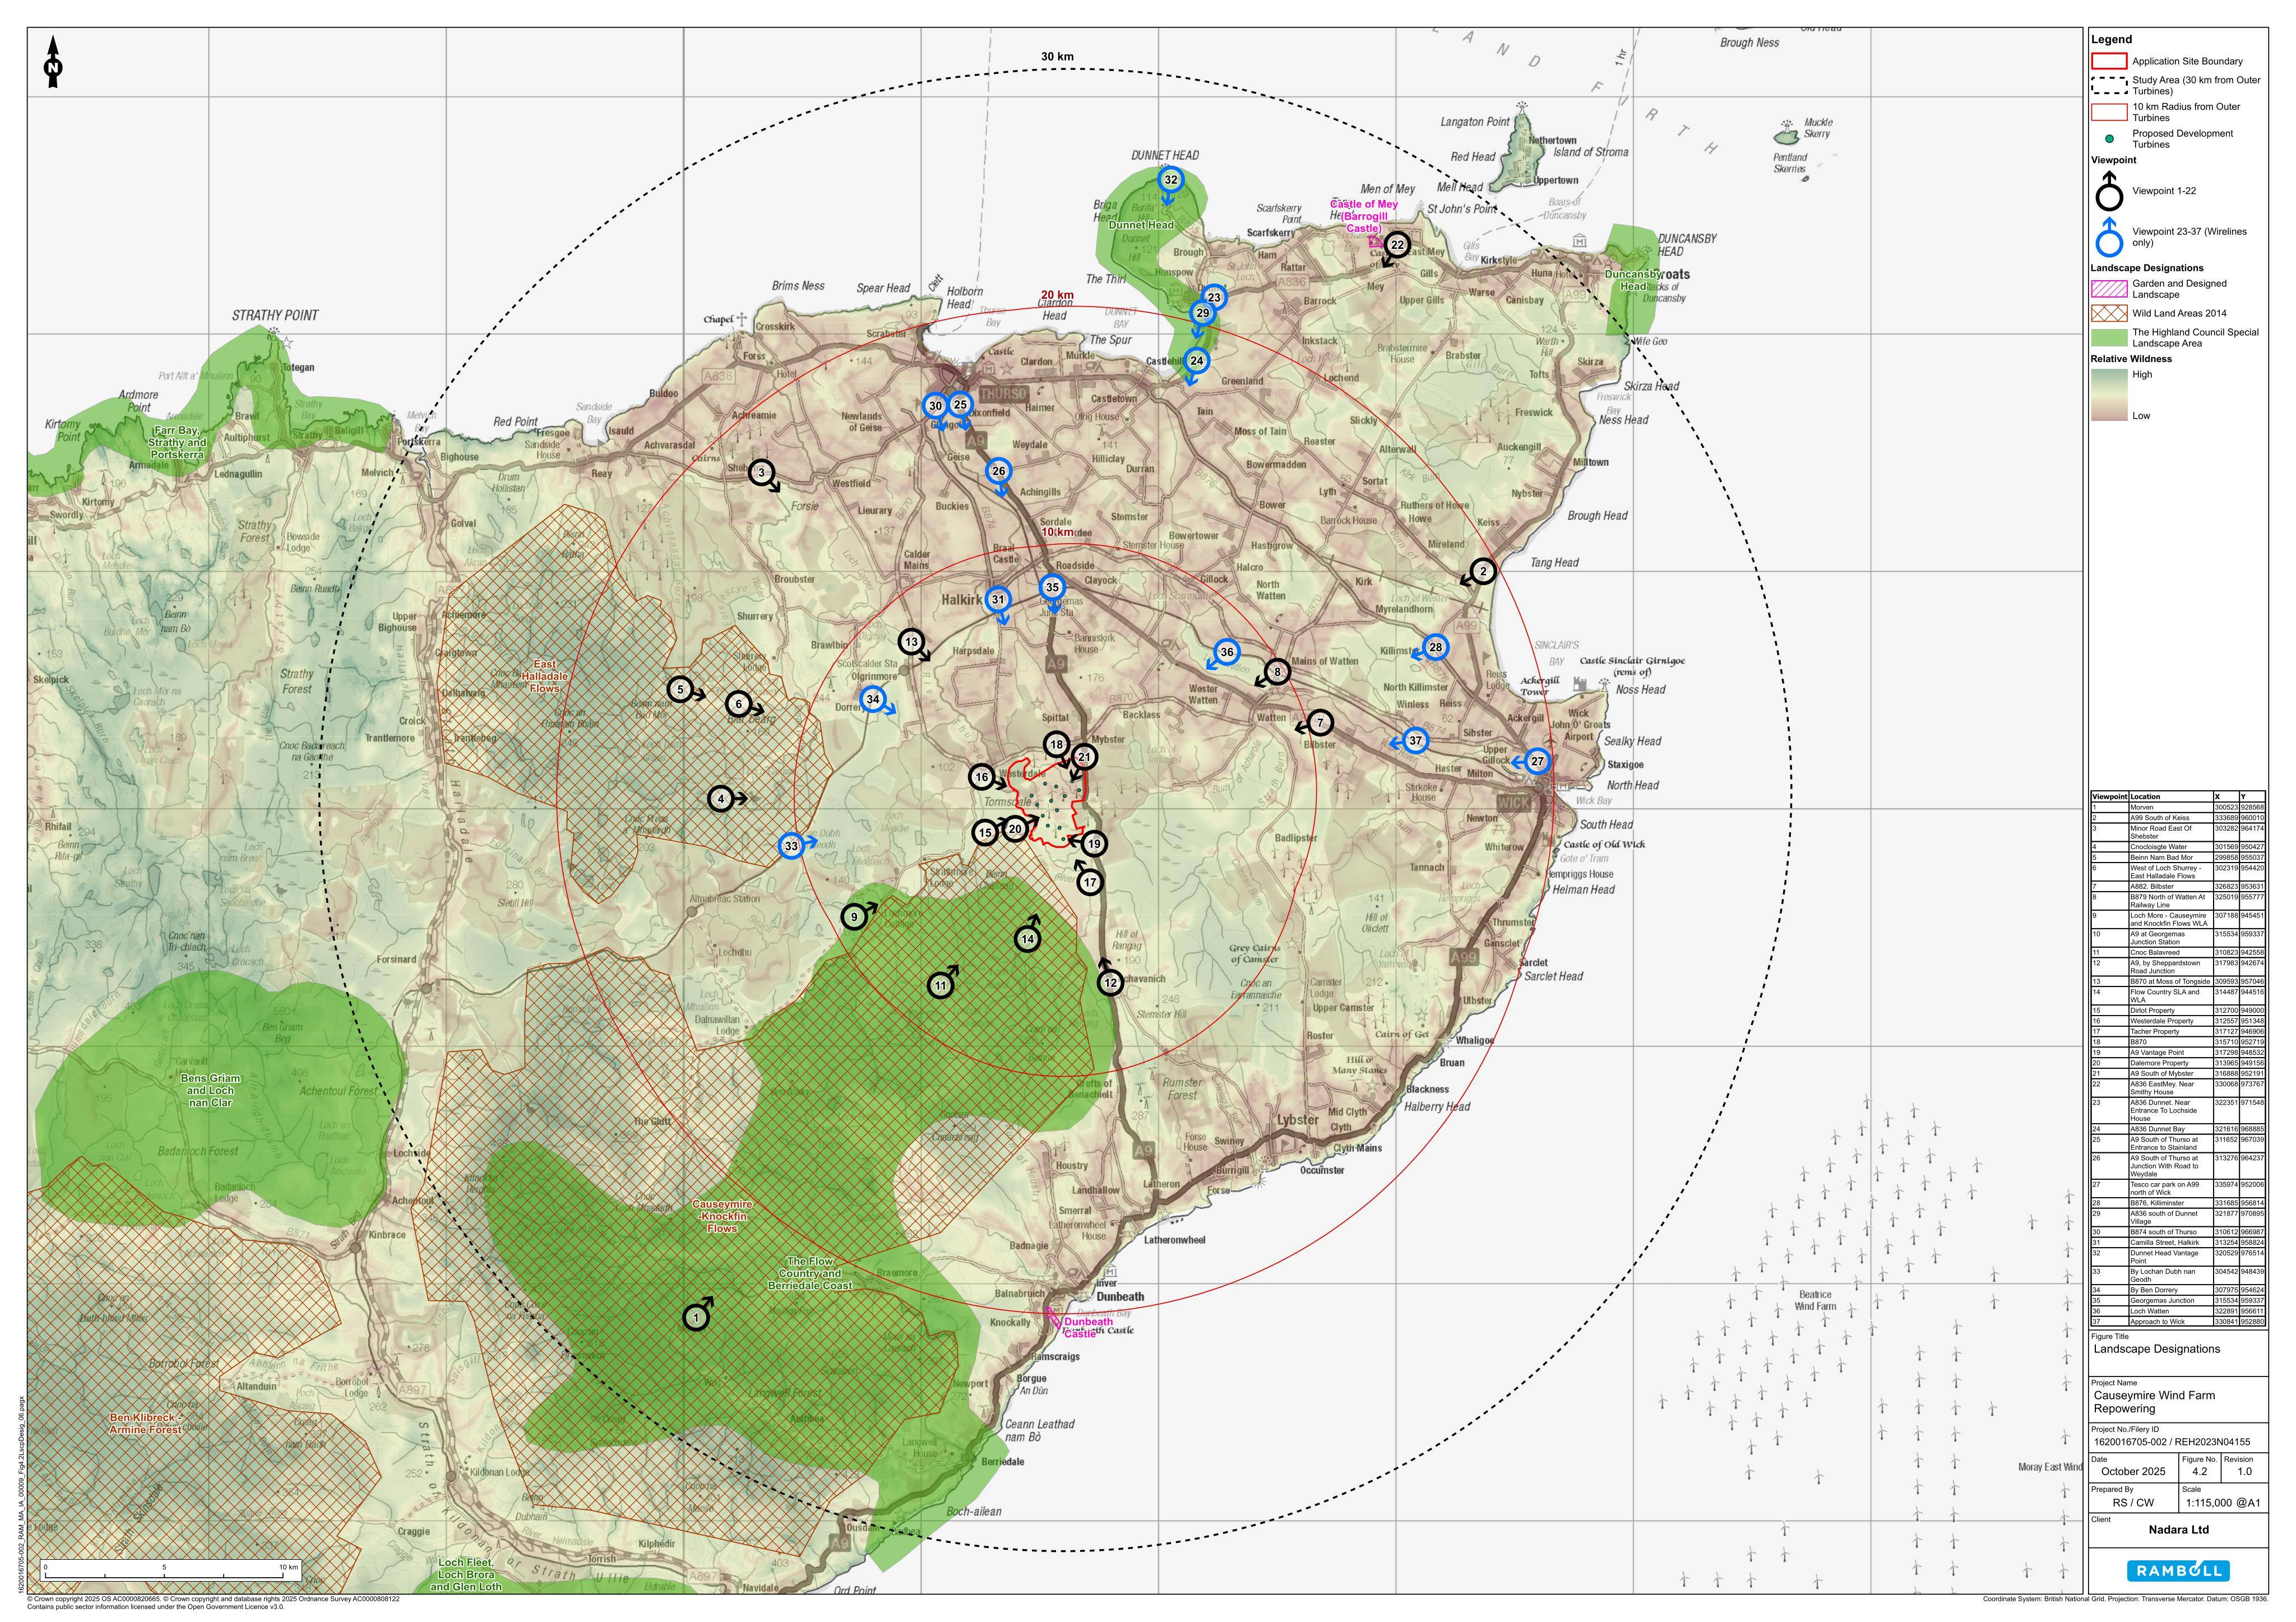Click the Special Landscape Area green swatch
Viewport: 2296px width, 1622px height.
point(2109,337)
